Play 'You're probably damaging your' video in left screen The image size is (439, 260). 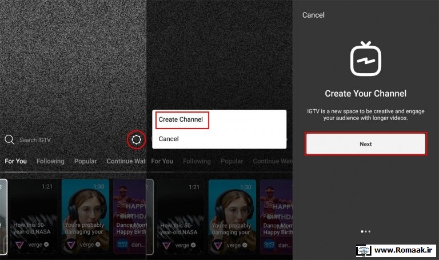coord(85,217)
